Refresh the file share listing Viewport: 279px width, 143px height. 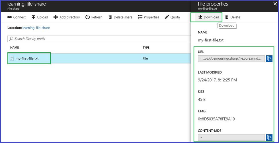(90, 17)
